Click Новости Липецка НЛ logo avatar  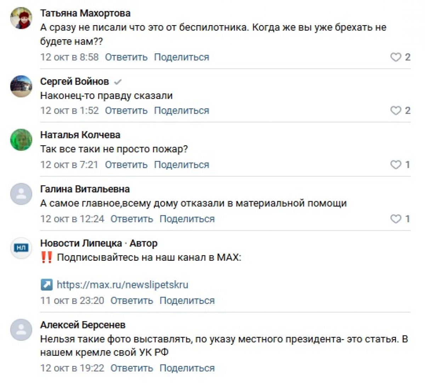[x=21, y=248]
